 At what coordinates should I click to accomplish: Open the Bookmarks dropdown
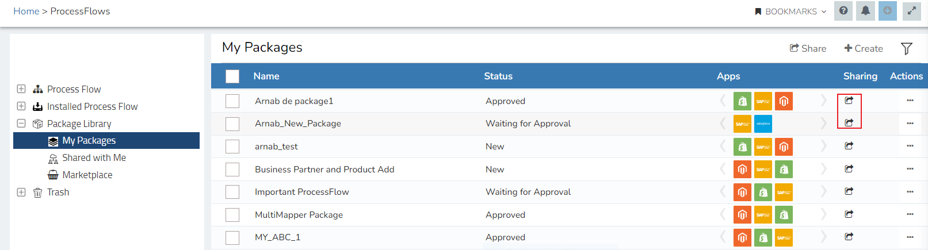point(791,11)
